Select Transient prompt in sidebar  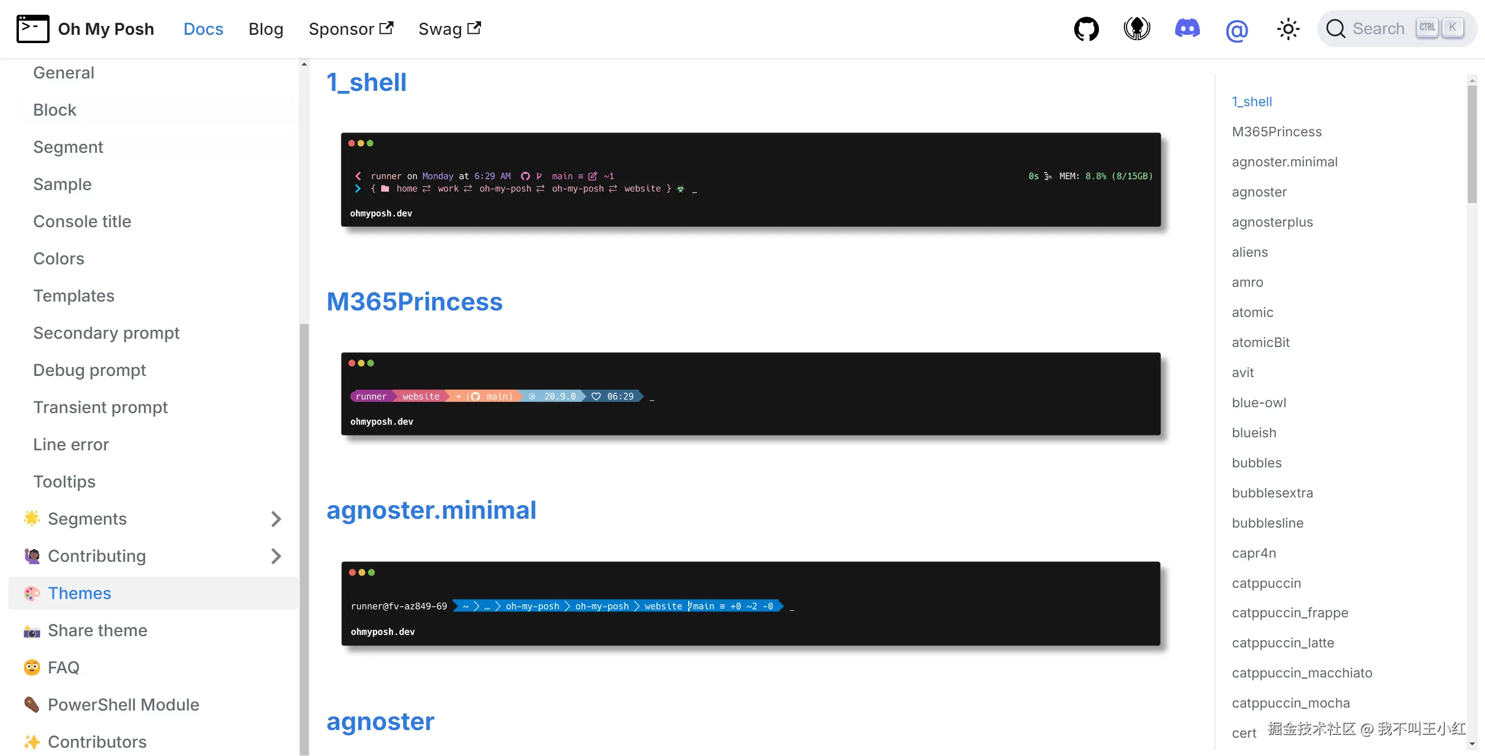click(100, 407)
